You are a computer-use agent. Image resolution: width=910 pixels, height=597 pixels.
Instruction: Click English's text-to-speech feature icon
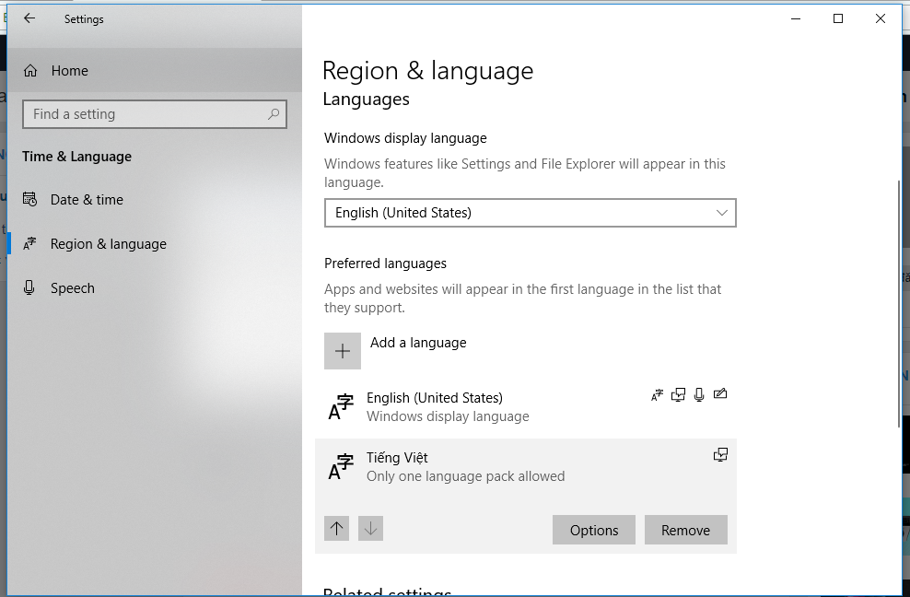point(678,395)
